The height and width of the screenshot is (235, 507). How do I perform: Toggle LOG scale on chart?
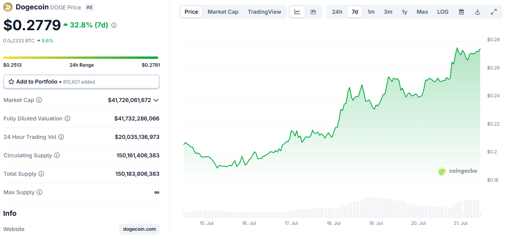[x=443, y=12]
